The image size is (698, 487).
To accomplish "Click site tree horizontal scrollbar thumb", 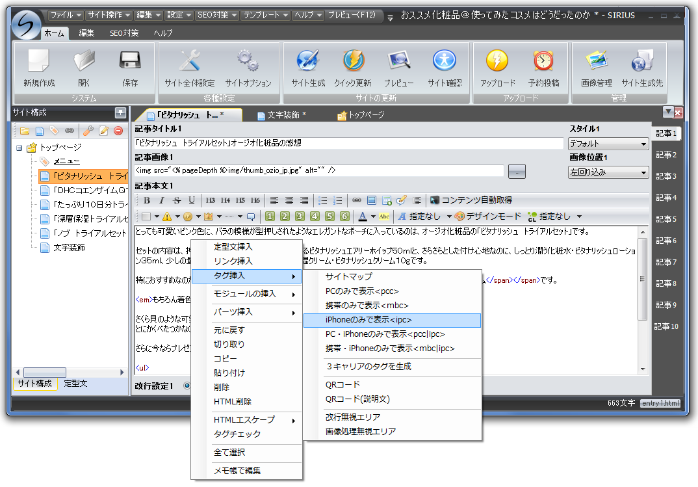I will (45, 373).
